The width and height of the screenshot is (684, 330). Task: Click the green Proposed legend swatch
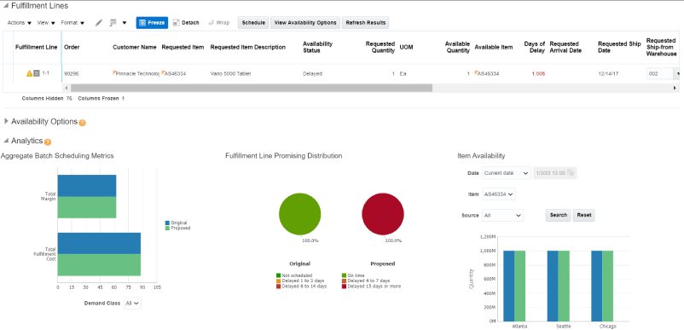coord(167,228)
